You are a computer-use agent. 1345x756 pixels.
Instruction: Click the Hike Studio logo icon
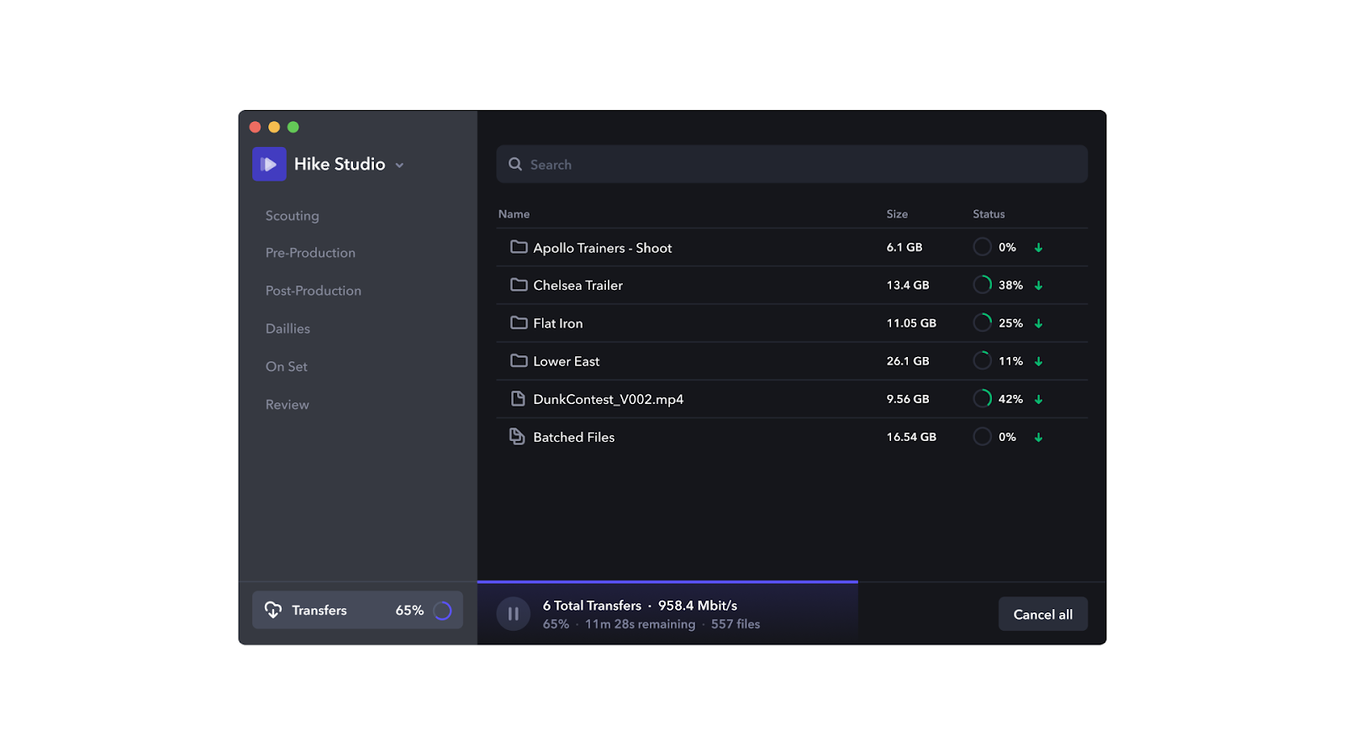[269, 164]
